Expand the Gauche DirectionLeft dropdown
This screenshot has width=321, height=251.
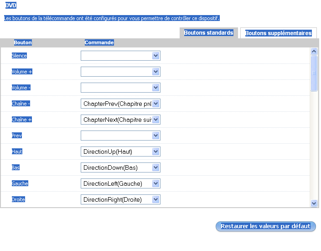120,183
